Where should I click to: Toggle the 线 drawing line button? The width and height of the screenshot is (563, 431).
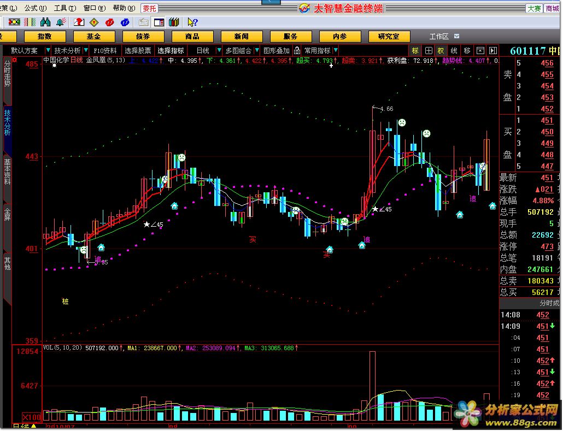click(x=454, y=51)
